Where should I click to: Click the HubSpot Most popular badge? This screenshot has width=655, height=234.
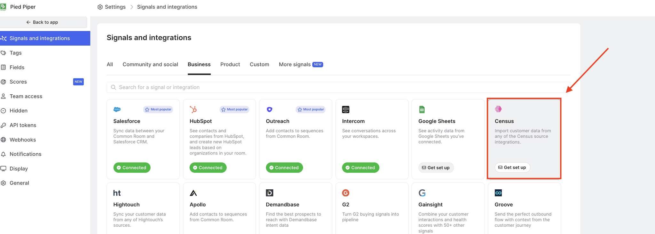click(234, 109)
